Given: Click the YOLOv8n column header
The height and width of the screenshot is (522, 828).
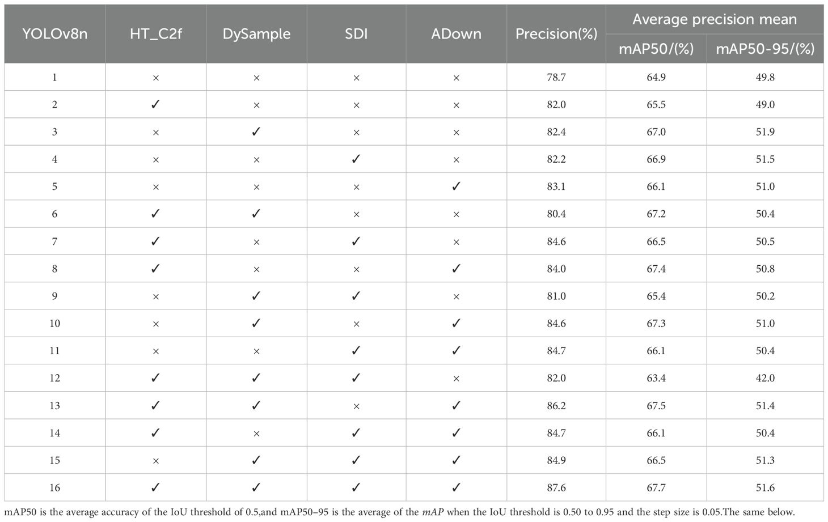Looking at the screenshot, I should click(54, 33).
